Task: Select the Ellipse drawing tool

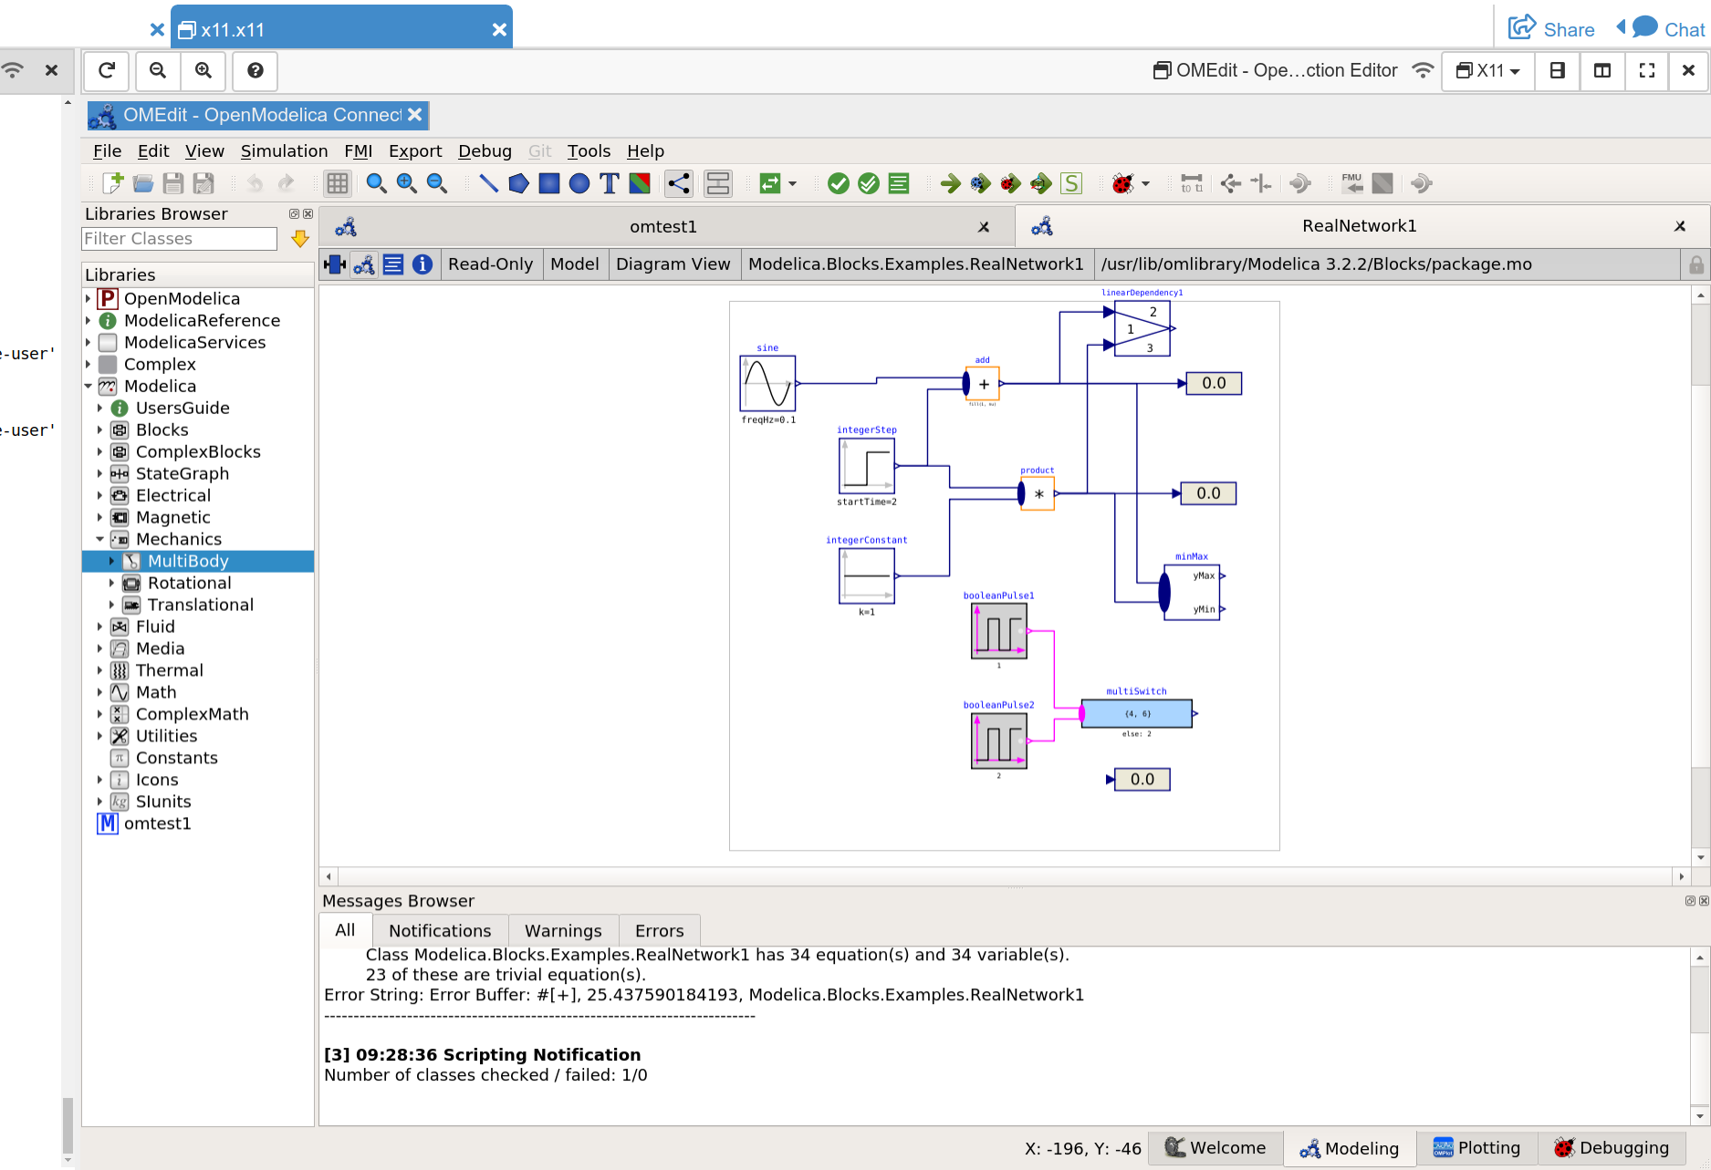Action: pos(579,183)
